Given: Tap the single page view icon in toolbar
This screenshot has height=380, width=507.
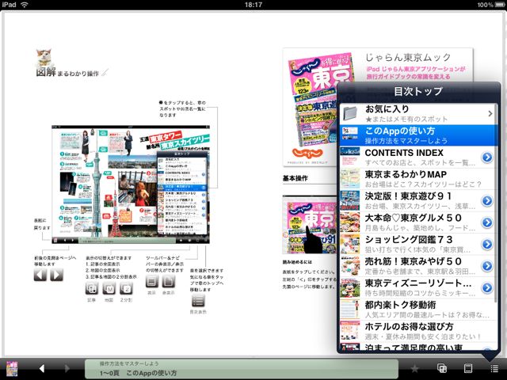Looking at the screenshot, I should [x=468, y=368].
